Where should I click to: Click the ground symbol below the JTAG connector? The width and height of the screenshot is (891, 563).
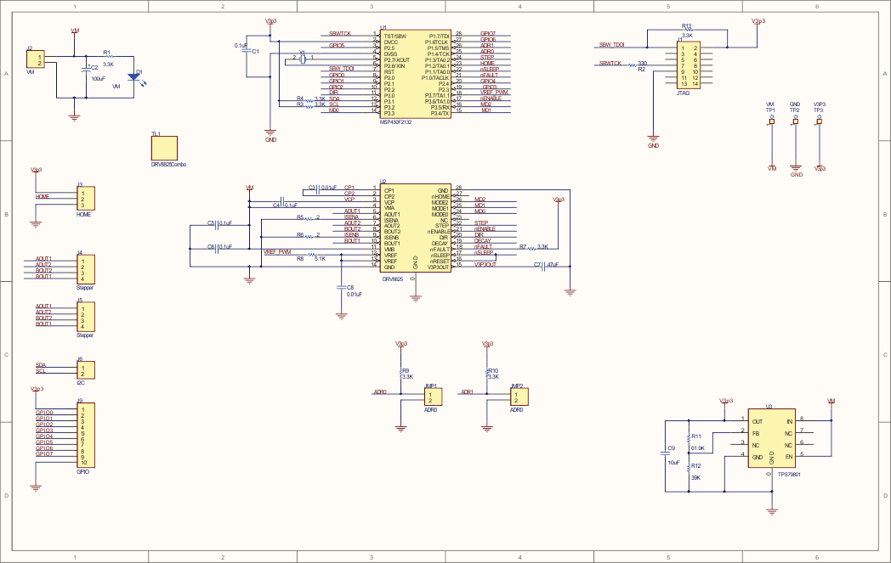pyautogui.click(x=652, y=136)
